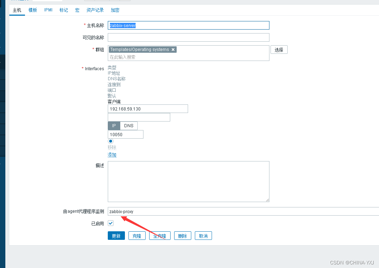Click the 主机名称 field containing zabbix-server

point(188,25)
